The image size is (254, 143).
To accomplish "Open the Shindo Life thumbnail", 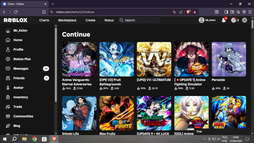I will (x=79, y=113).
